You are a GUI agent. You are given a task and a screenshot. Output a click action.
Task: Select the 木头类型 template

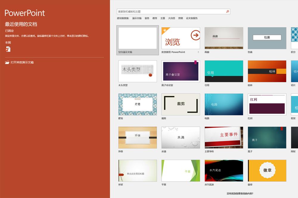coord(138,71)
